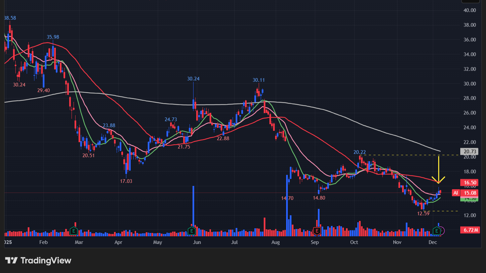Click the red AI symbol label
486x273 pixels.
[x=455, y=193]
